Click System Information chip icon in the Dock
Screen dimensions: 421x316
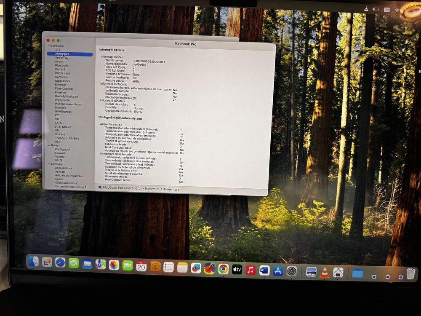click(338, 273)
